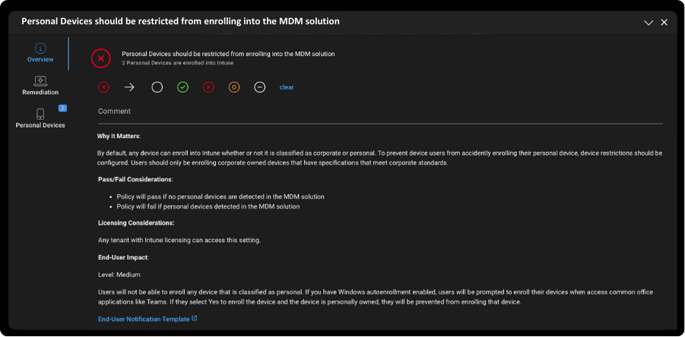
Task: Click the clear link
Action: [287, 87]
